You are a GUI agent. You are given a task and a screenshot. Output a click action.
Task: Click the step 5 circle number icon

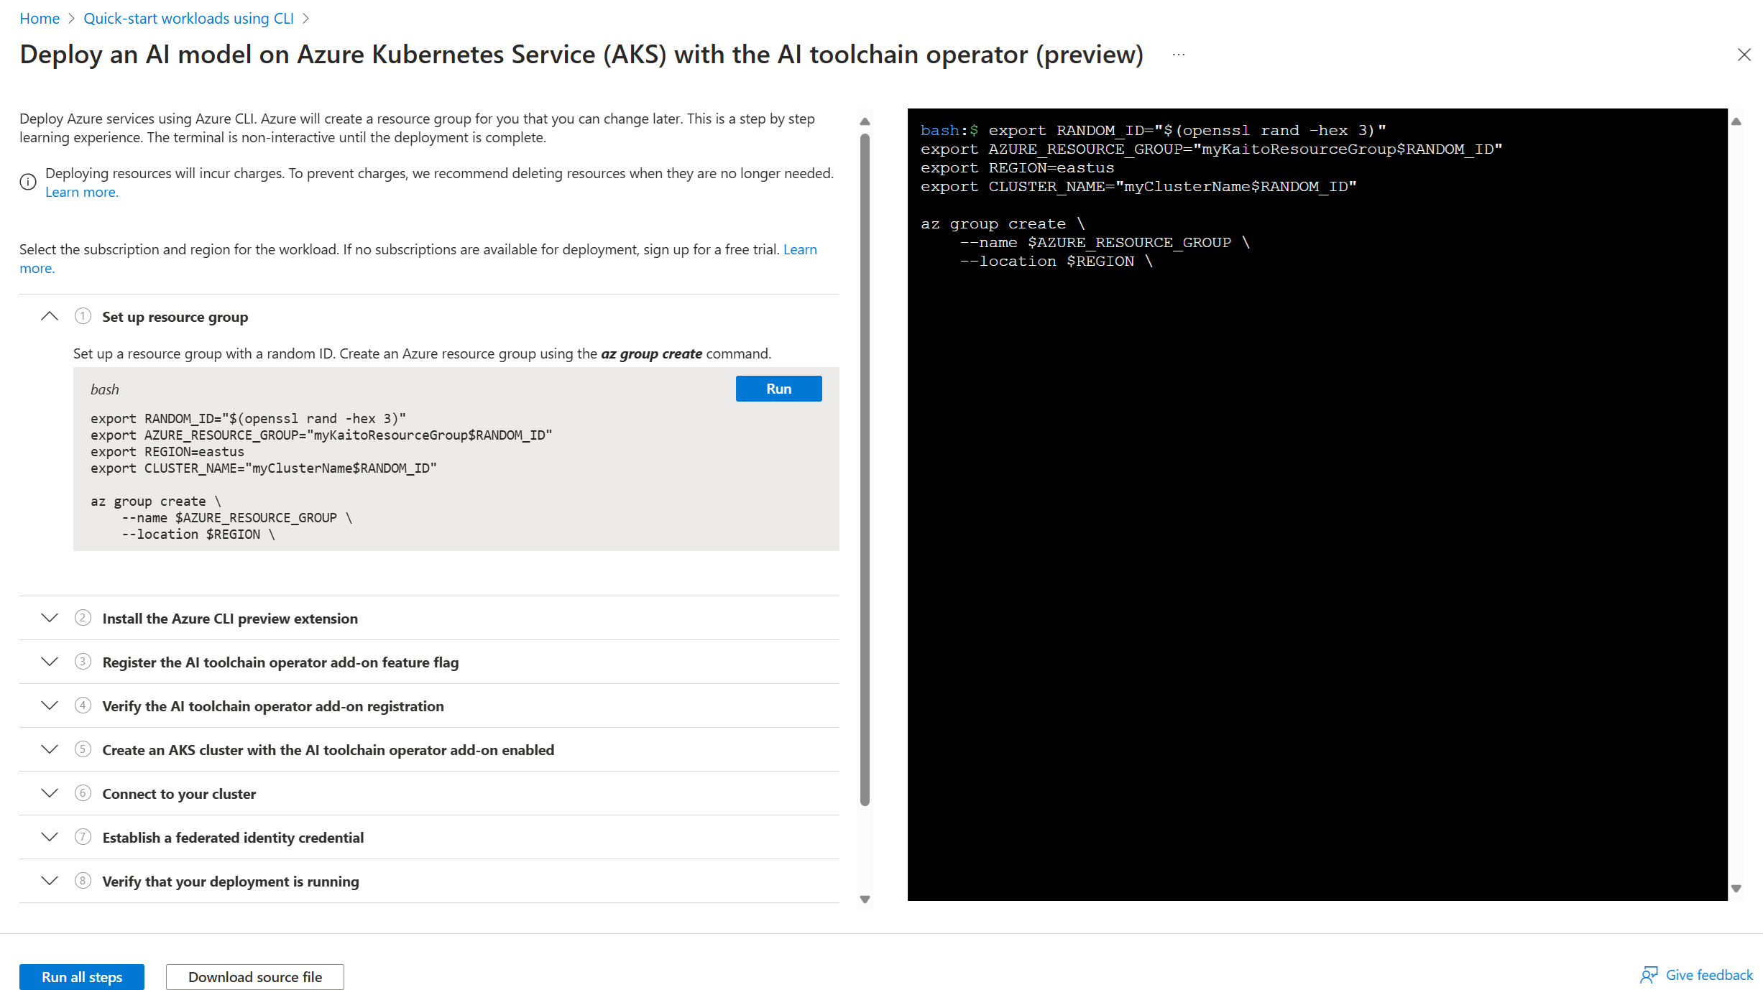coord(83,749)
